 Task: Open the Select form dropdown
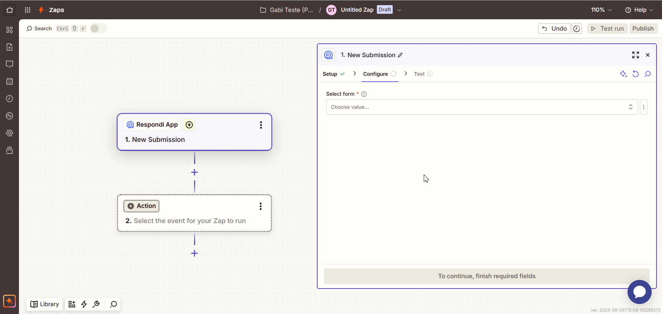(482, 107)
